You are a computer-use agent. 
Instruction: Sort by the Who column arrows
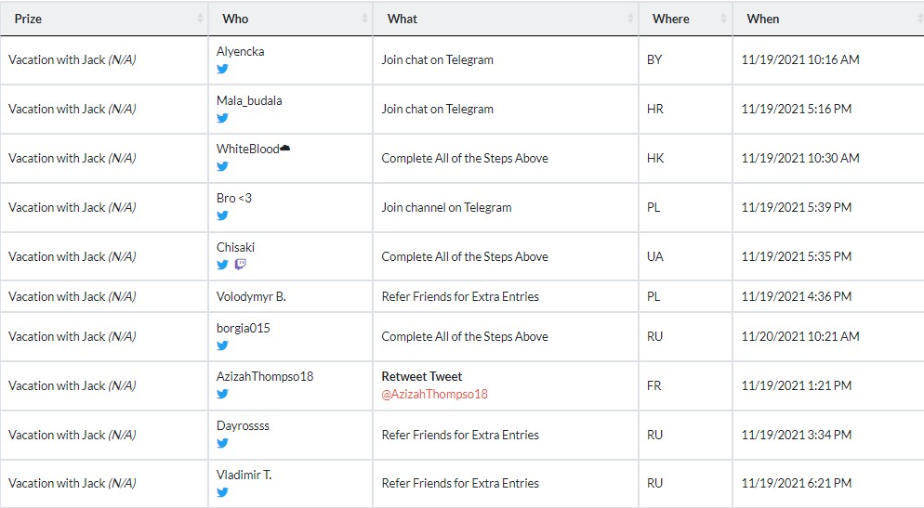(x=364, y=19)
